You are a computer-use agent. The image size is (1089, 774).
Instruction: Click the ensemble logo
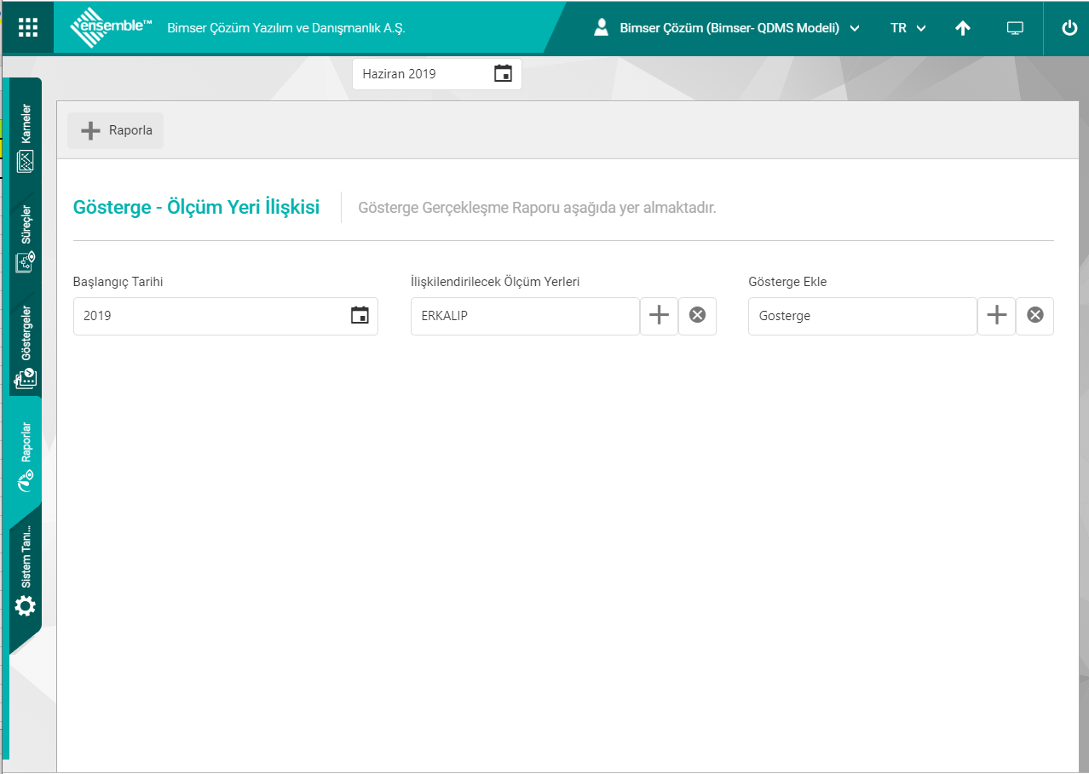(x=111, y=28)
